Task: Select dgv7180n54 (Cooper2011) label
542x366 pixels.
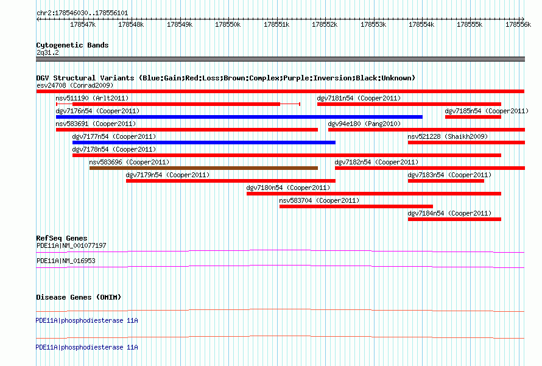Action: click(x=288, y=188)
